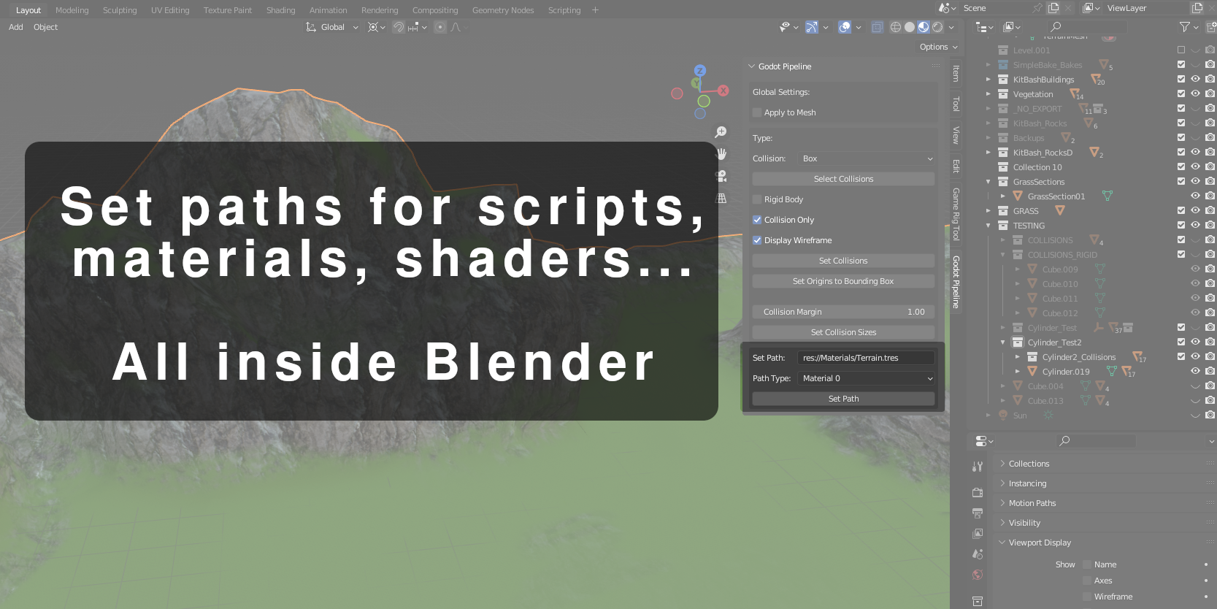
Task: Toggle show gizmo icon
Action: pyautogui.click(x=812, y=27)
